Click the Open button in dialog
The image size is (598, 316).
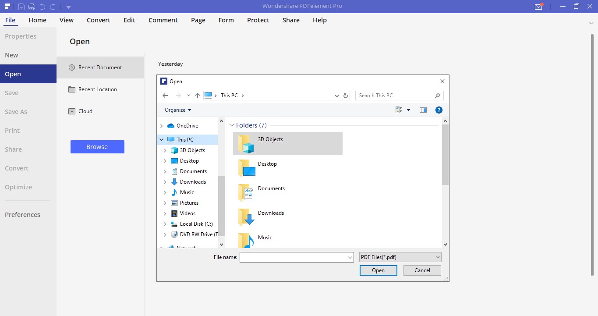[379, 270]
